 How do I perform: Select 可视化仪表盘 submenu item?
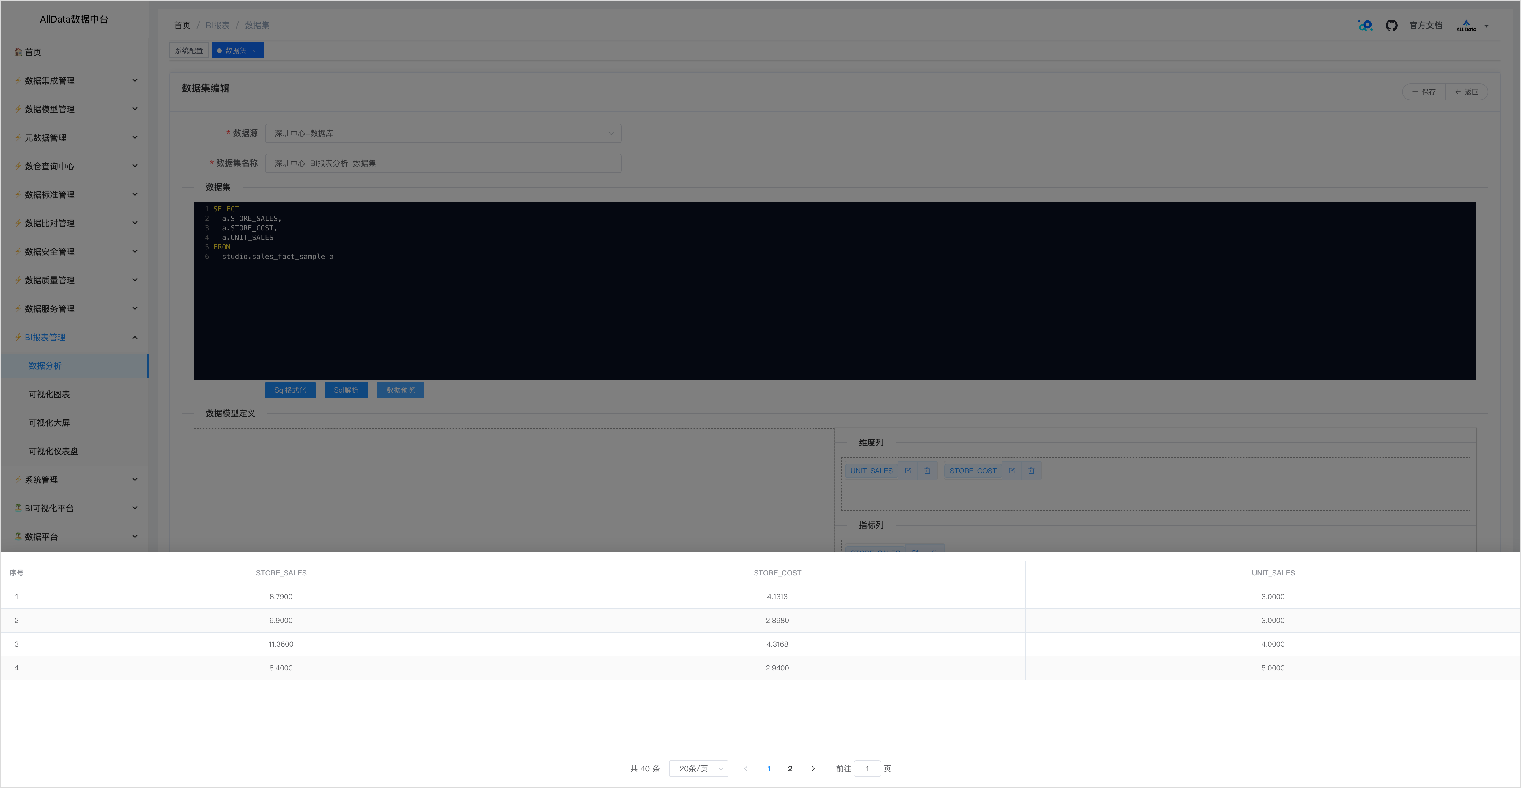(74, 451)
